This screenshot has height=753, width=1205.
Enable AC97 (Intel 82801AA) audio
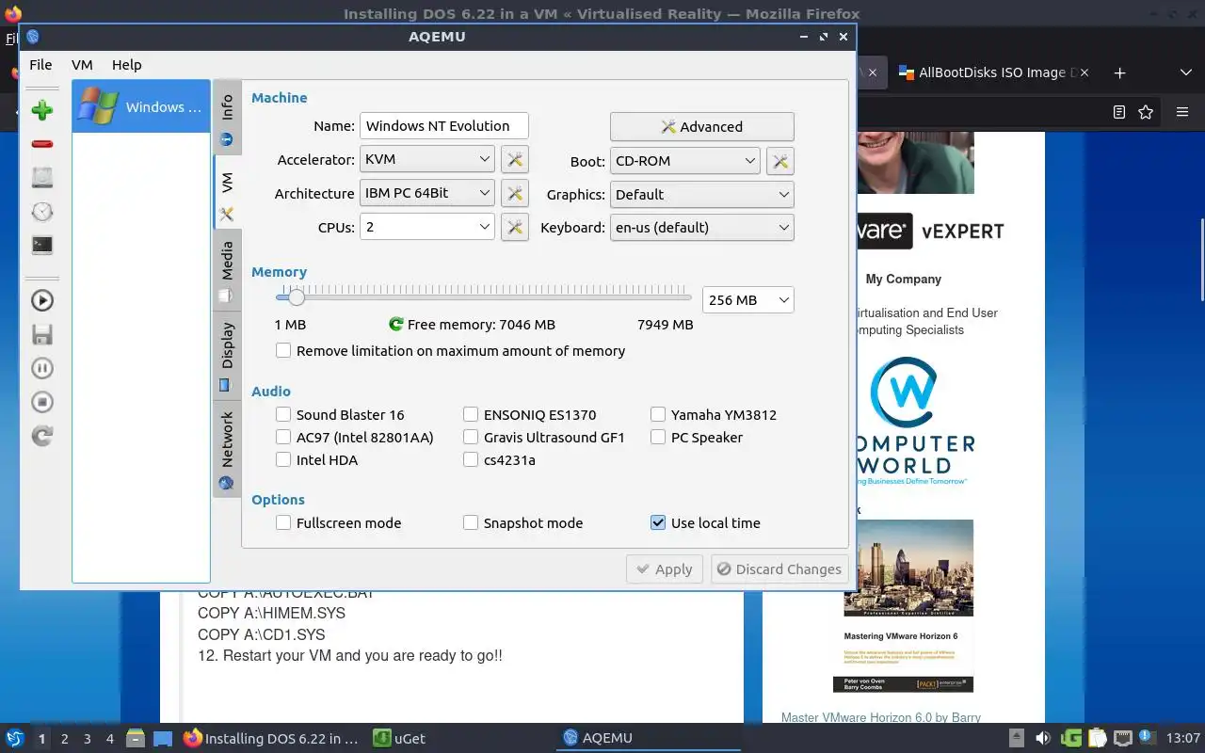283,437
